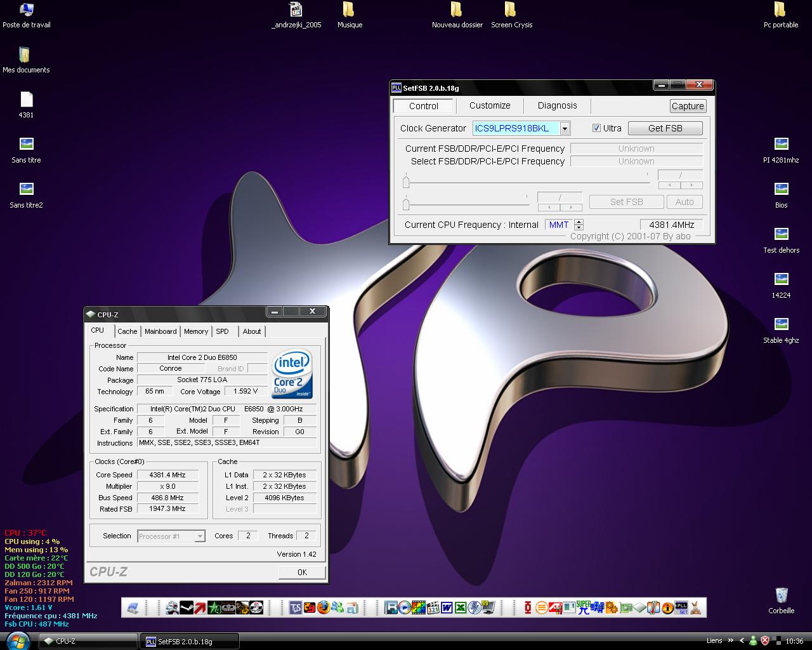Launch Super PI from the dock

tap(584, 607)
